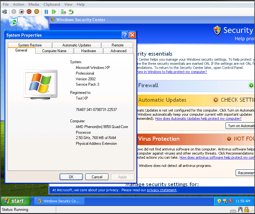Image resolution: width=255 pixels, height=214 pixels.
Task: Open the File menu
Action: click(x=6, y=4)
